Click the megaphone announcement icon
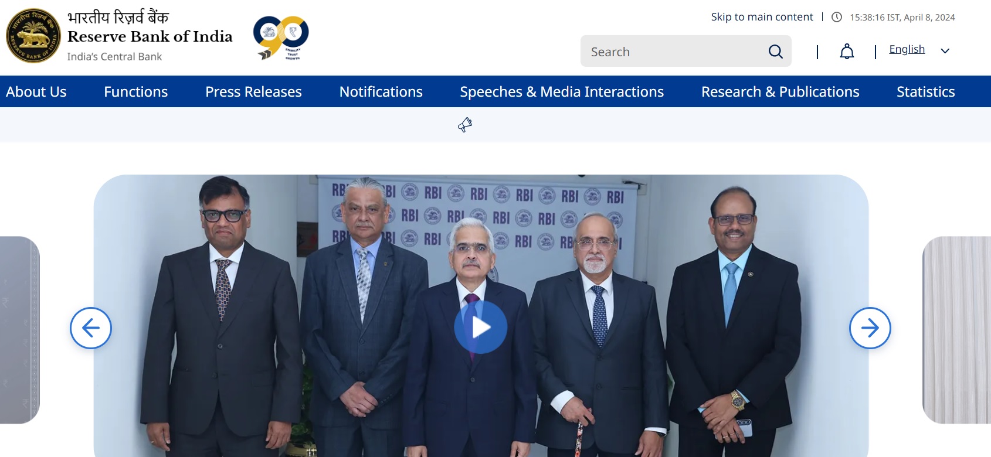This screenshot has width=991, height=457. coord(465,124)
